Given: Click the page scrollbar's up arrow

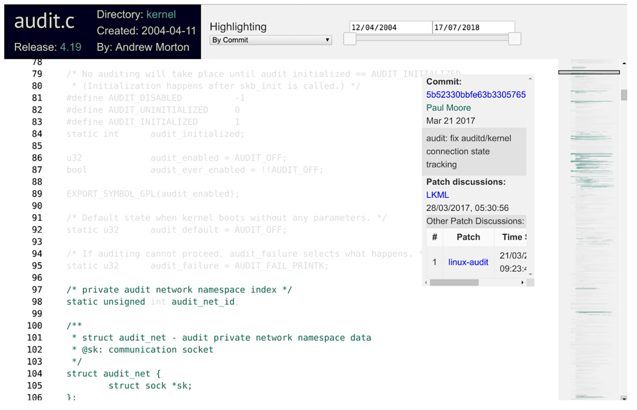Looking at the screenshot, I should coord(624,63).
